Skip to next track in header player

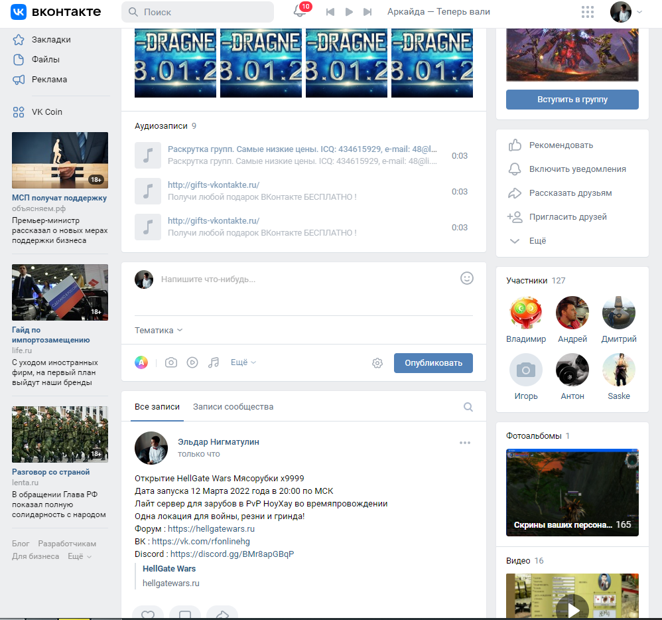[367, 12]
